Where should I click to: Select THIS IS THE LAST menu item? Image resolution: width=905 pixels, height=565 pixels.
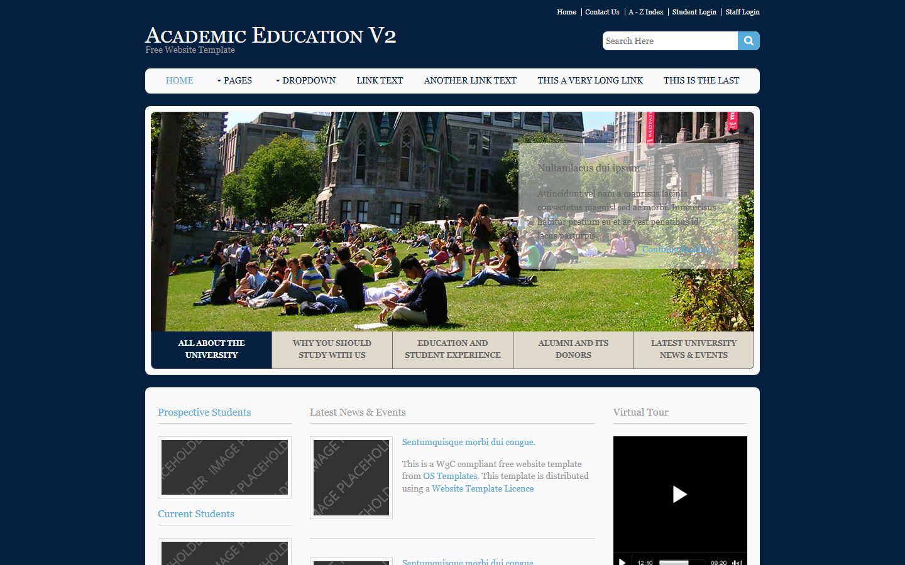coord(701,80)
